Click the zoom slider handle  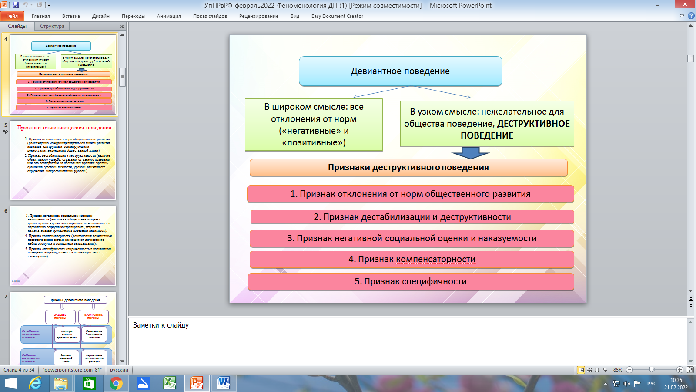point(651,370)
